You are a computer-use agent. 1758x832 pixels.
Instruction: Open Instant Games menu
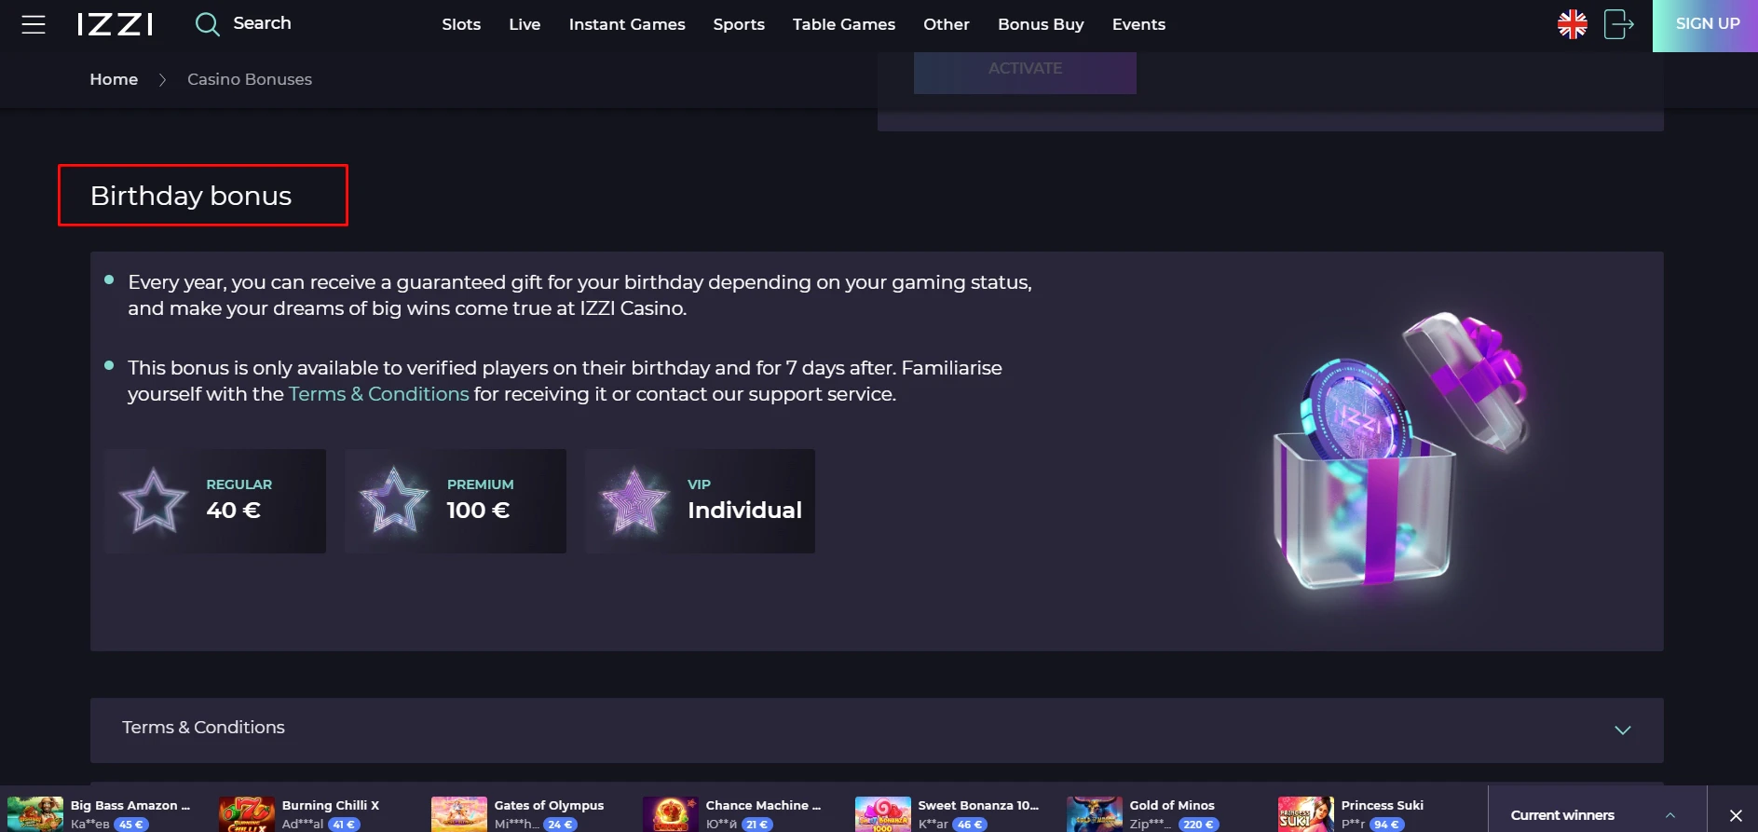coord(627,24)
